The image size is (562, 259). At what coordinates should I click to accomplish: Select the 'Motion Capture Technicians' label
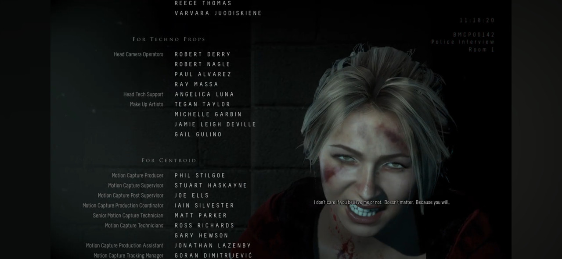pos(134,226)
